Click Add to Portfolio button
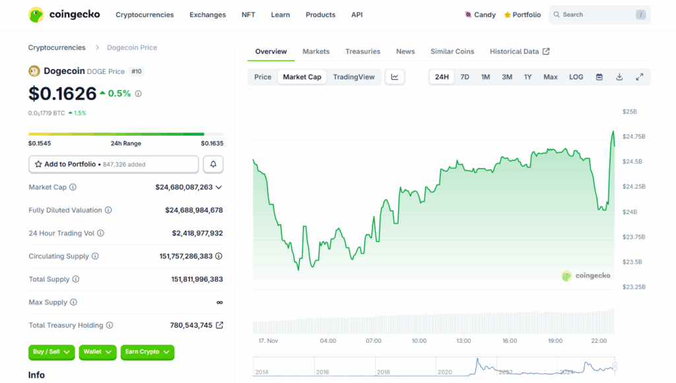The width and height of the screenshot is (676, 383). pos(114,164)
